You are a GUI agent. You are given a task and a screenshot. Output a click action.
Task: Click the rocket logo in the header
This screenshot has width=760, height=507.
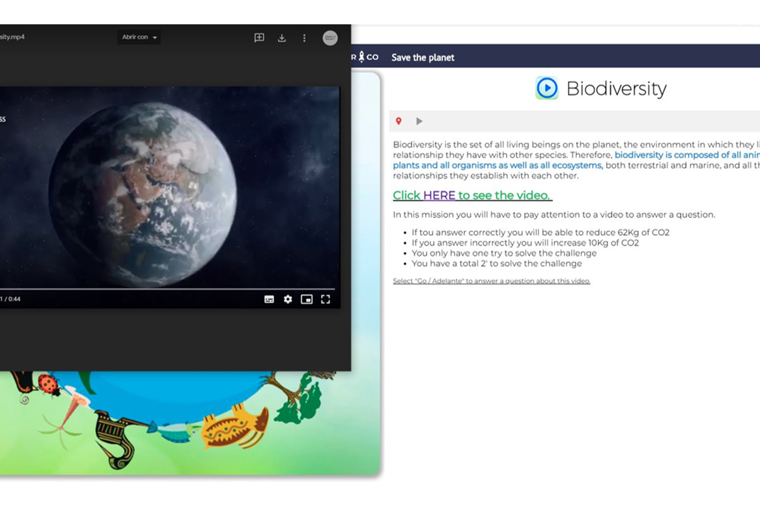click(362, 57)
